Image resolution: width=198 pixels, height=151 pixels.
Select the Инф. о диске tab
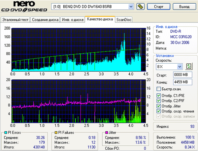coord(72,20)
